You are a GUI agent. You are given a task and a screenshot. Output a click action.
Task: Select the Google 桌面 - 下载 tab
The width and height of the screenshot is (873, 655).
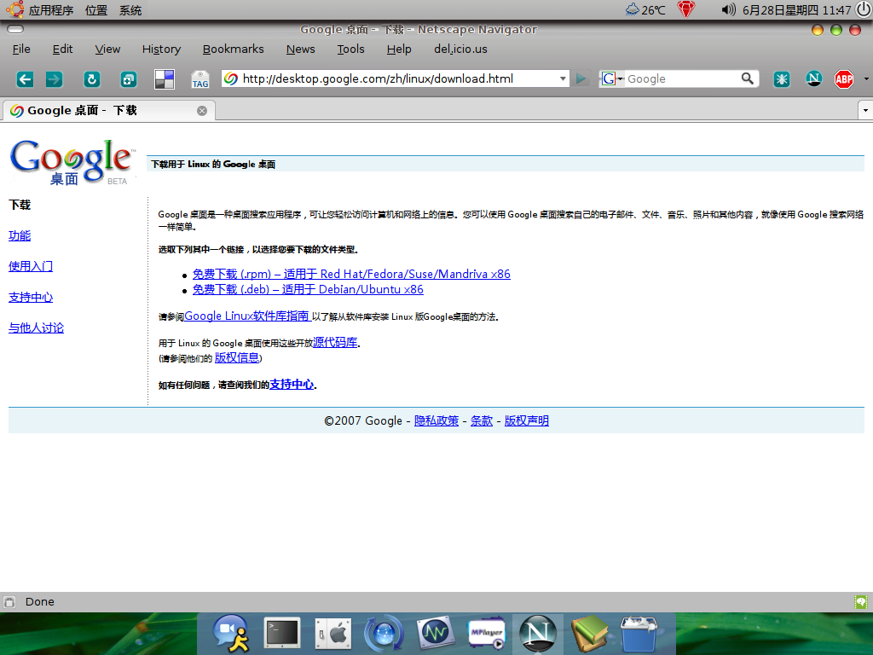[x=108, y=110]
